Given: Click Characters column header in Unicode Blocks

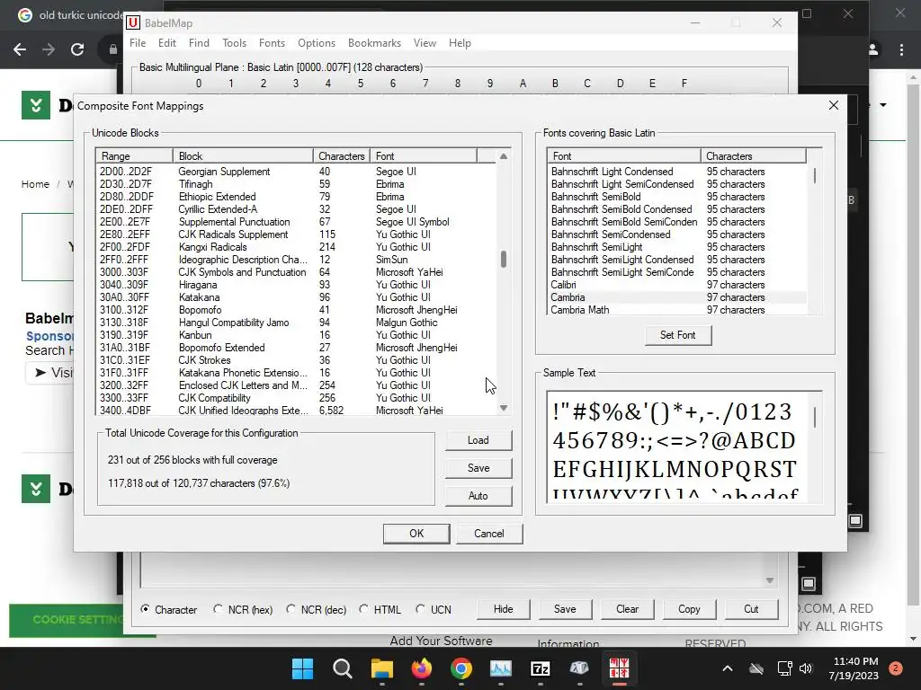Looking at the screenshot, I should coord(341,156).
